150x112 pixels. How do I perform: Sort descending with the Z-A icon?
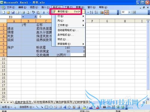[96, 12]
